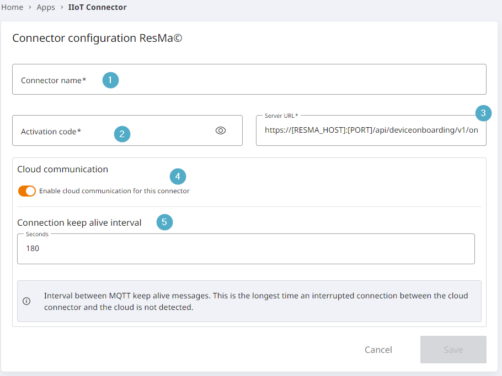Click numbered callout 1 beside Connector name

[x=110, y=80]
